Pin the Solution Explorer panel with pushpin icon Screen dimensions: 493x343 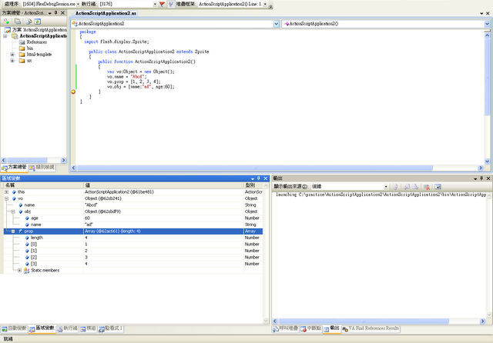(x=56, y=13)
